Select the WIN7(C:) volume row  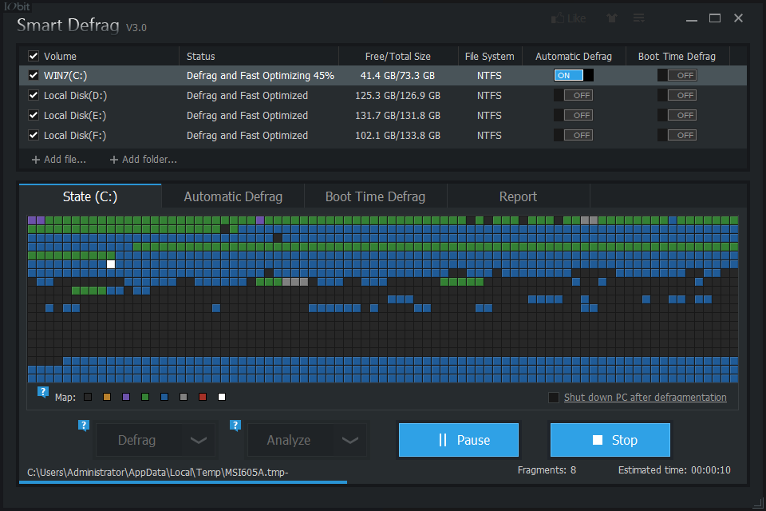pyautogui.click(x=383, y=75)
